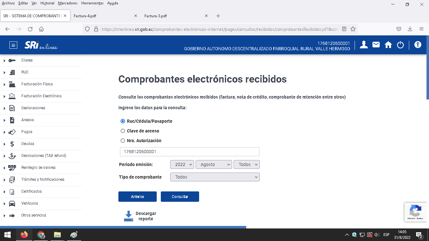
Task: Open the mailbox envelope icon
Action: tap(376, 45)
